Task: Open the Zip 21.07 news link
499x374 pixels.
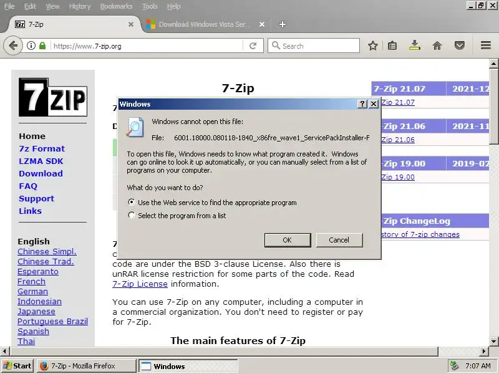Action: click(398, 102)
